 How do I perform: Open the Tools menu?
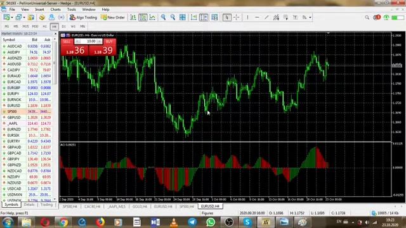pos(72,9)
